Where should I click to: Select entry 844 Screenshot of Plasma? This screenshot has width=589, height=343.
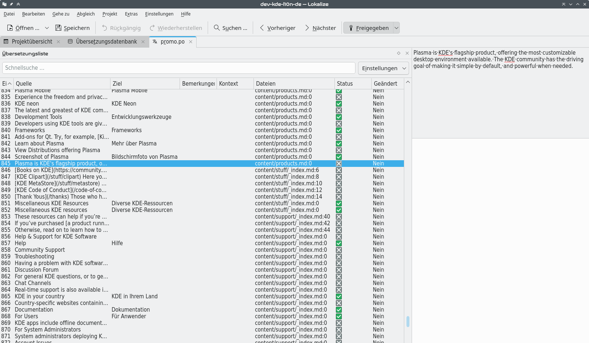click(x=202, y=157)
